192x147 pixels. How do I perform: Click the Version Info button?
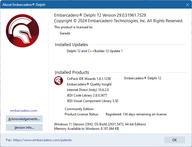pyautogui.click(x=24, y=127)
